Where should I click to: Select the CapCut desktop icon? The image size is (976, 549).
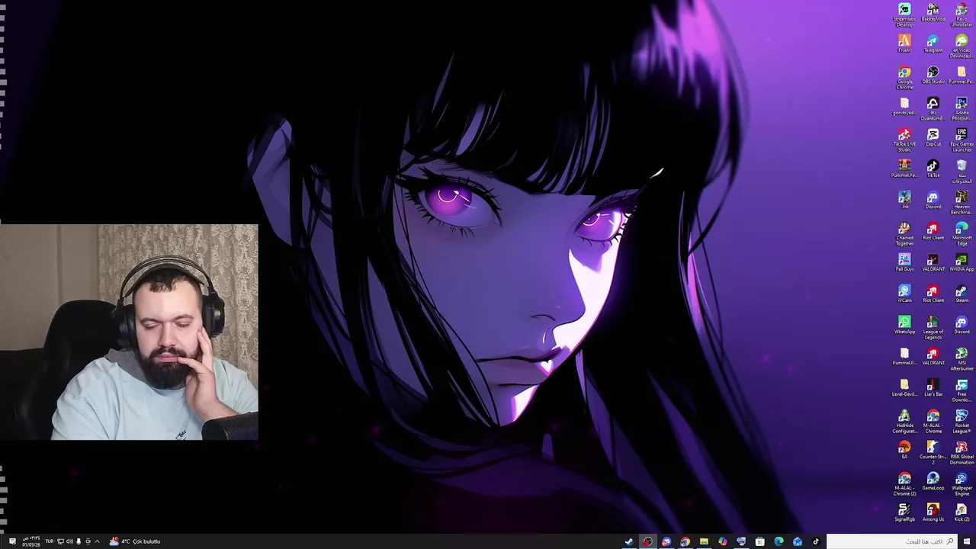pos(933,137)
